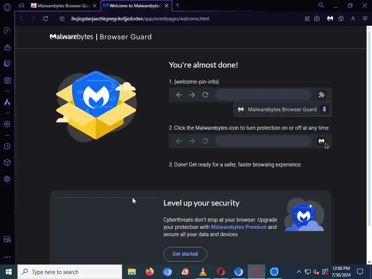This screenshot has height=279, width=372.
Task: Open the Opera menu logo
Action: point(7,7)
